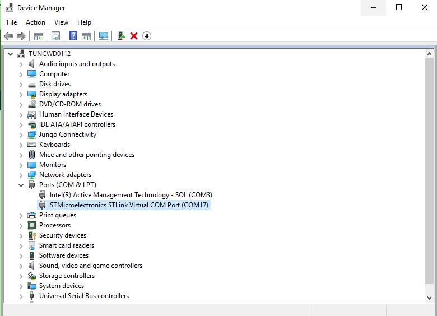Close the Device Manager window
This screenshot has width=437, height=316.
(x=425, y=7)
